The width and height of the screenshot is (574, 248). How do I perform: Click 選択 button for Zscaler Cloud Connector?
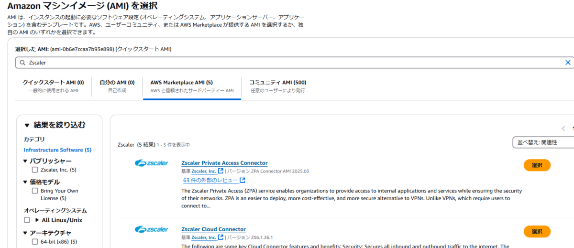537,232
